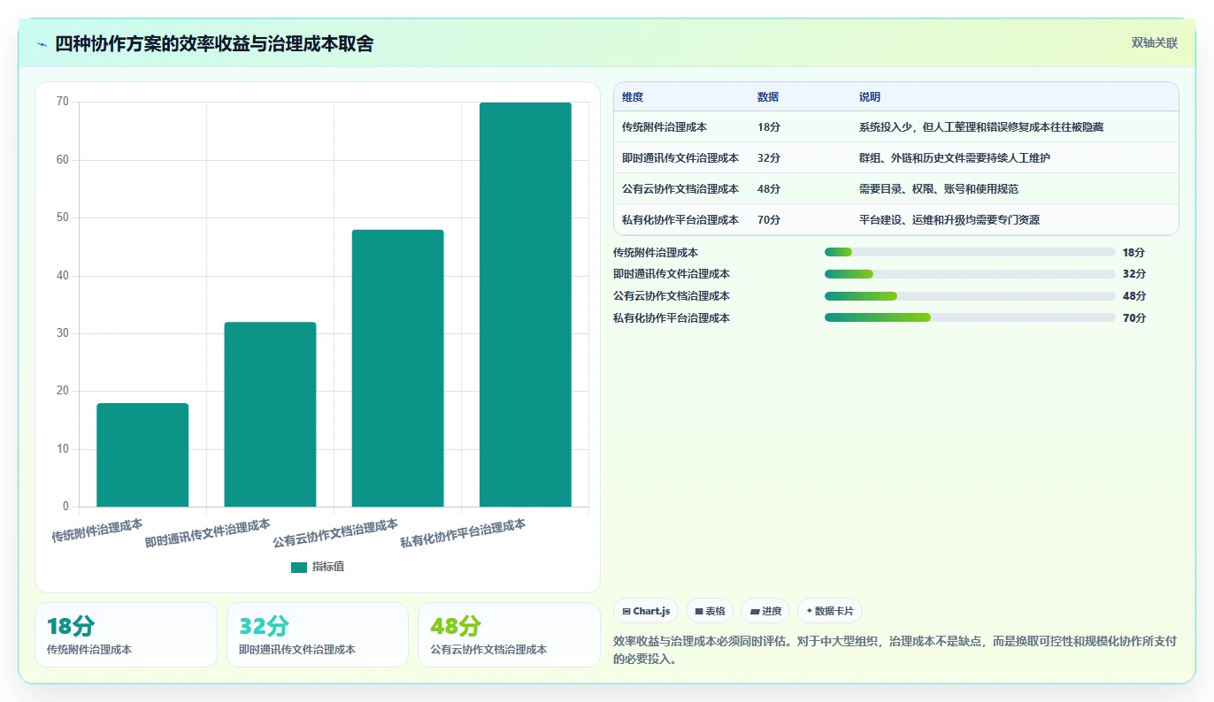The width and height of the screenshot is (1214, 702).
Task: Select the 私有化协作平台治理成本 cell in the table
Action: click(x=680, y=220)
